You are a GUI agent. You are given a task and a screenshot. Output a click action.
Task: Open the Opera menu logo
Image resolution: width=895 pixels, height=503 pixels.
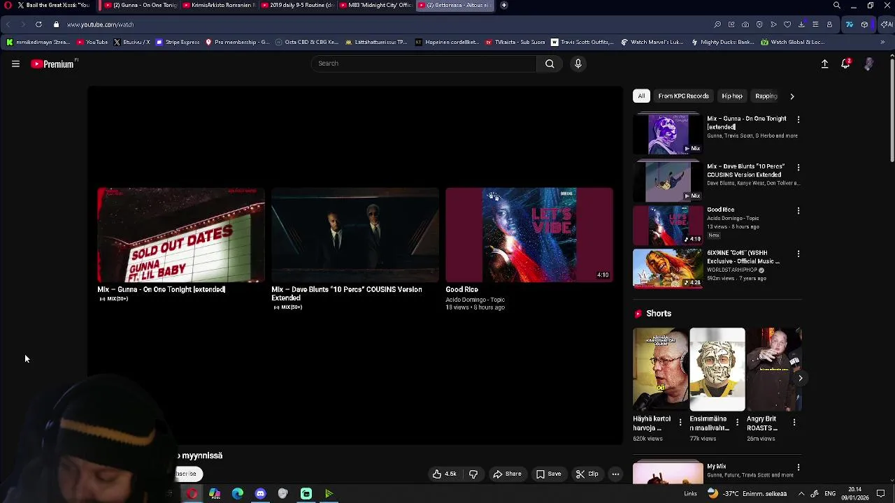8,5
